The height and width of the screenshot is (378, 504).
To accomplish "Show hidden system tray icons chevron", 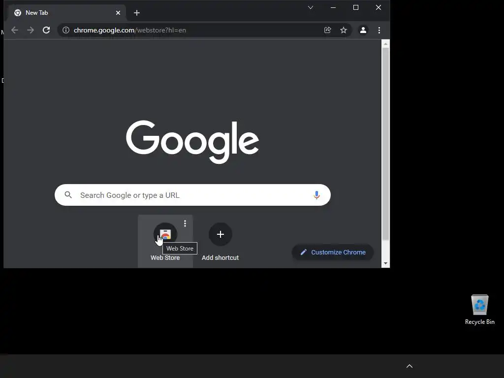I will click(409, 366).
